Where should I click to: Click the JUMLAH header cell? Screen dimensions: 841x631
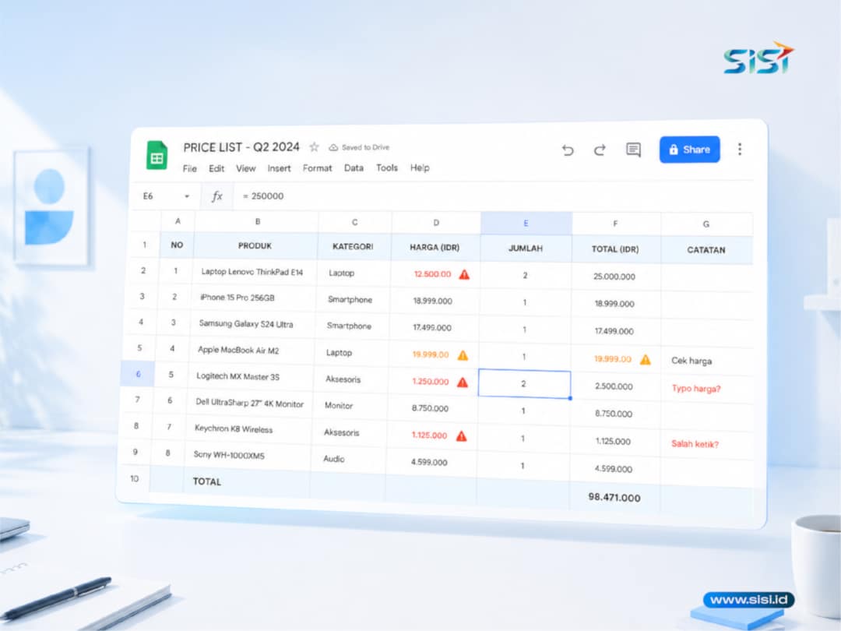[526, 249]
